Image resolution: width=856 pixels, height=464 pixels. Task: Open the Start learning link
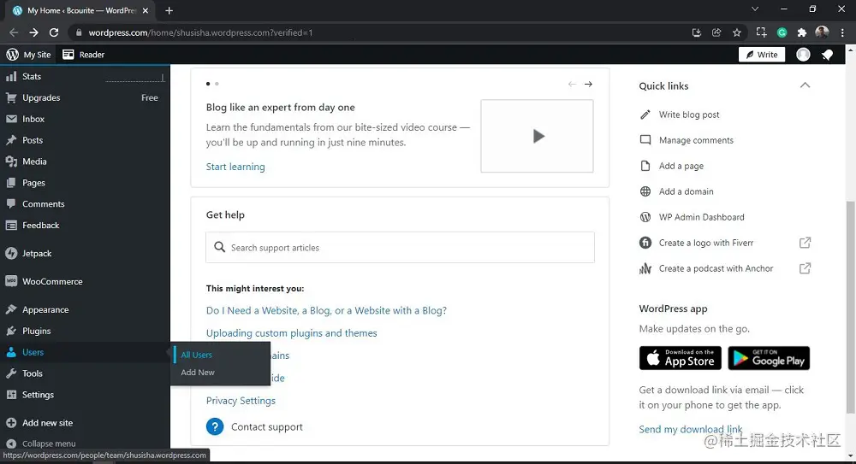[235, 167]
